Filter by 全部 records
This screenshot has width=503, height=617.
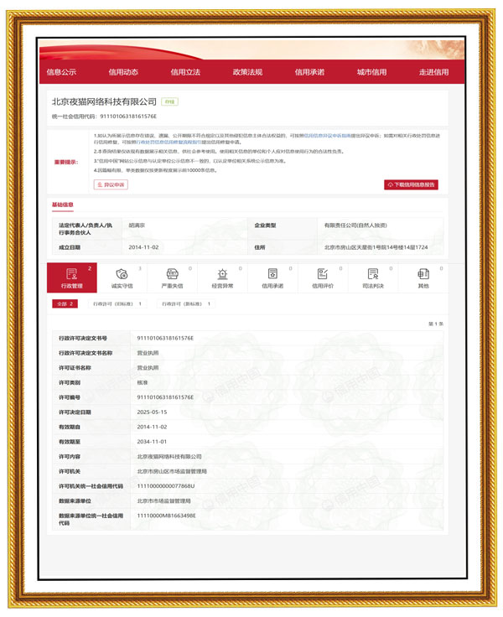[x=65, y=303]
